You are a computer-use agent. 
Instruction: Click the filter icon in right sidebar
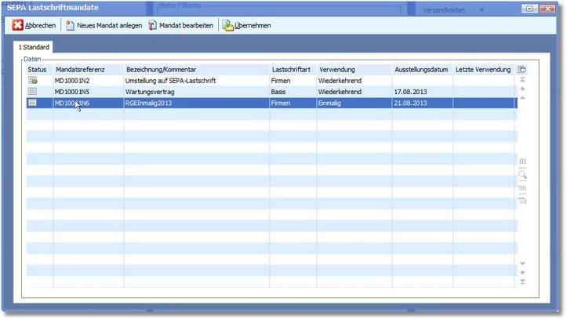tap(523, 201)
